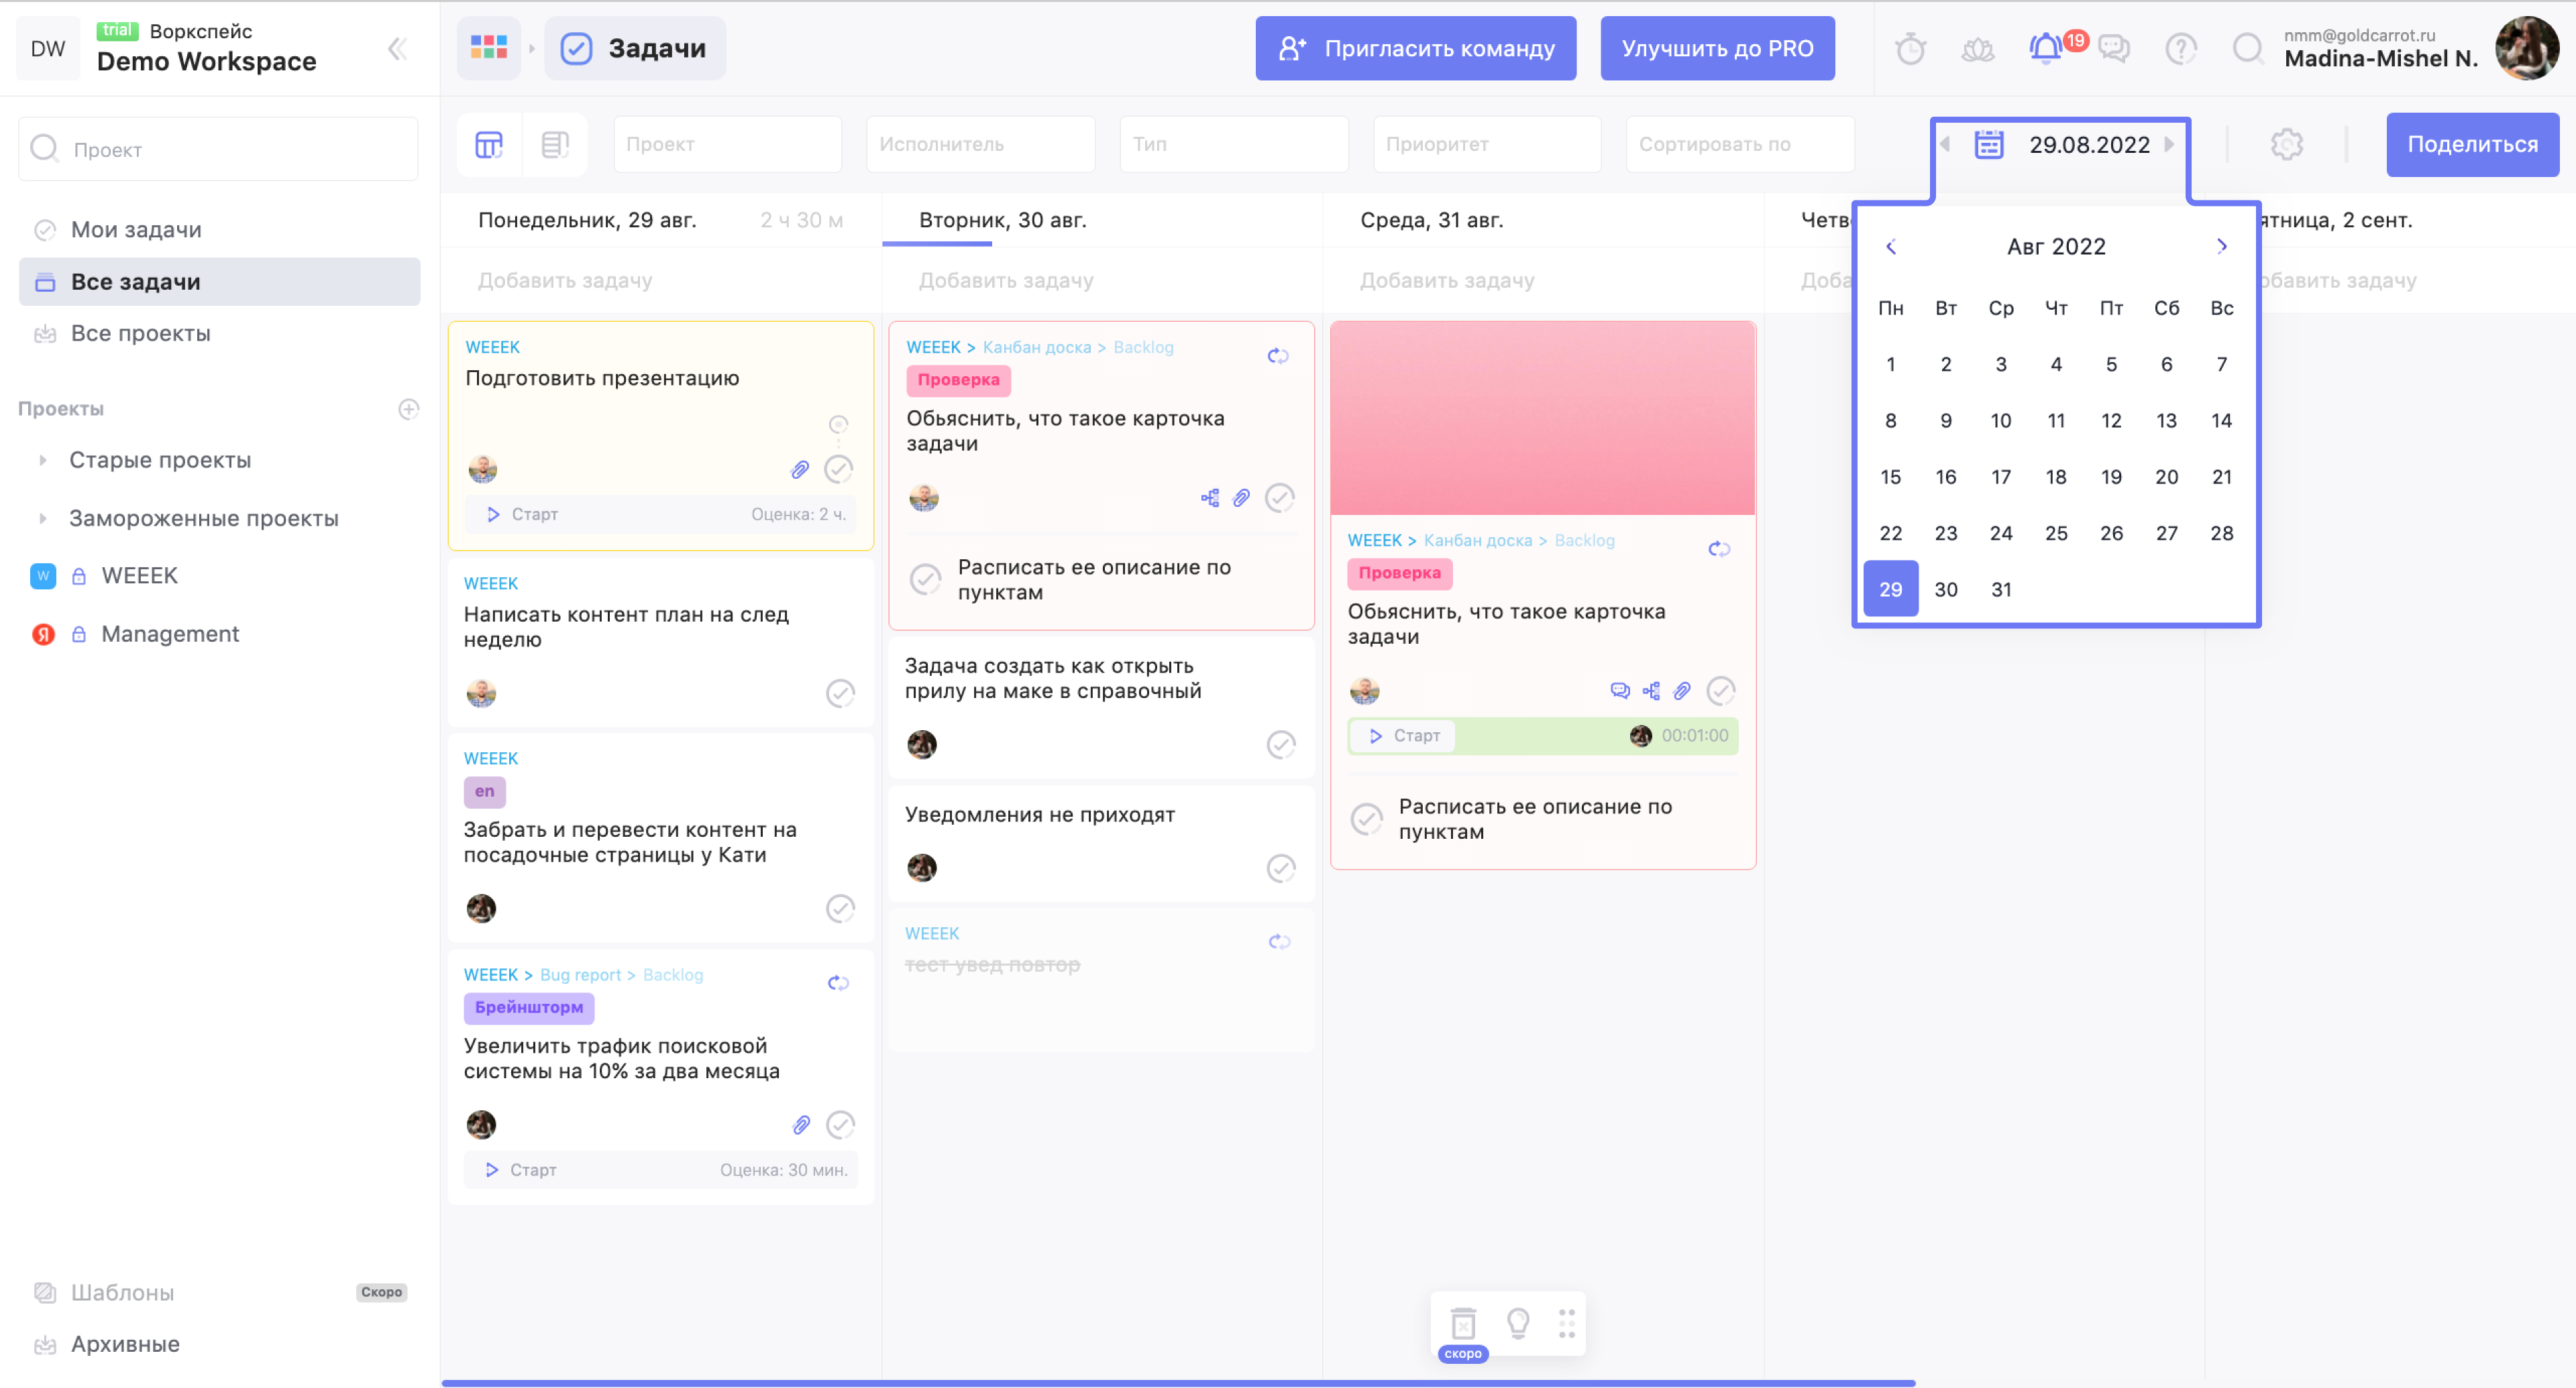Viewport: 2576px width, 1388px height.
Task: Click the lightbulb icon in the bottom toolbar
Action: (x=1518, y=1323)
